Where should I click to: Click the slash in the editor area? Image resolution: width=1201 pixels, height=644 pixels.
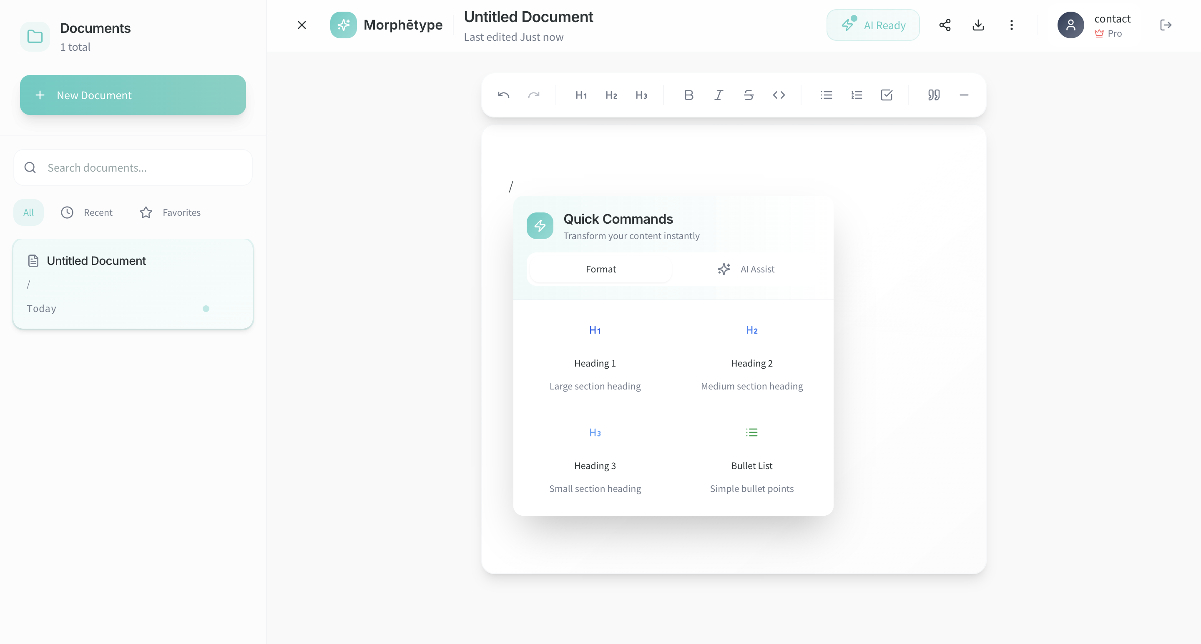tap(511, 187)
